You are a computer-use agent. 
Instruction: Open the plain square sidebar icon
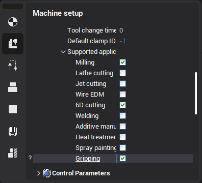13,109
